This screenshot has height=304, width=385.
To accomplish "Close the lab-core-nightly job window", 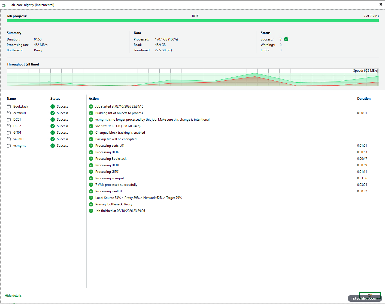I will 381,4.
